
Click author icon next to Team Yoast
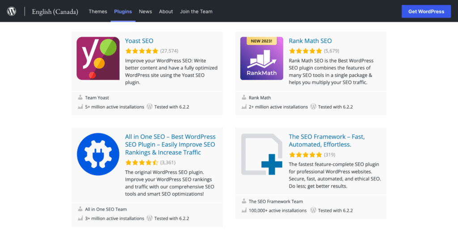[x=81, y=97]
